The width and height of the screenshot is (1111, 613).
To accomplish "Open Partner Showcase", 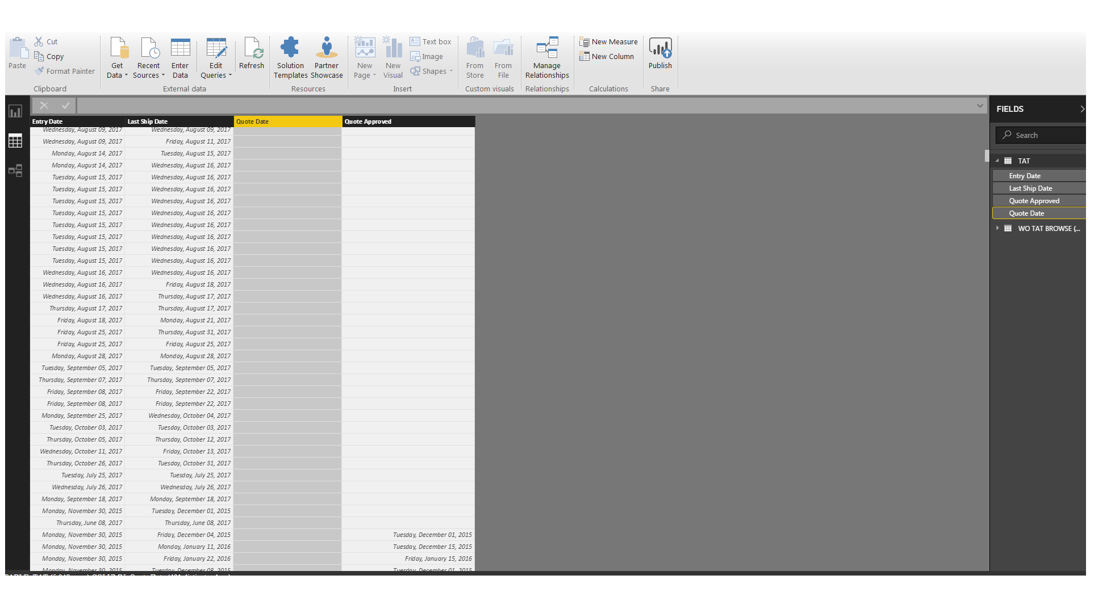I will click(327, 58).
